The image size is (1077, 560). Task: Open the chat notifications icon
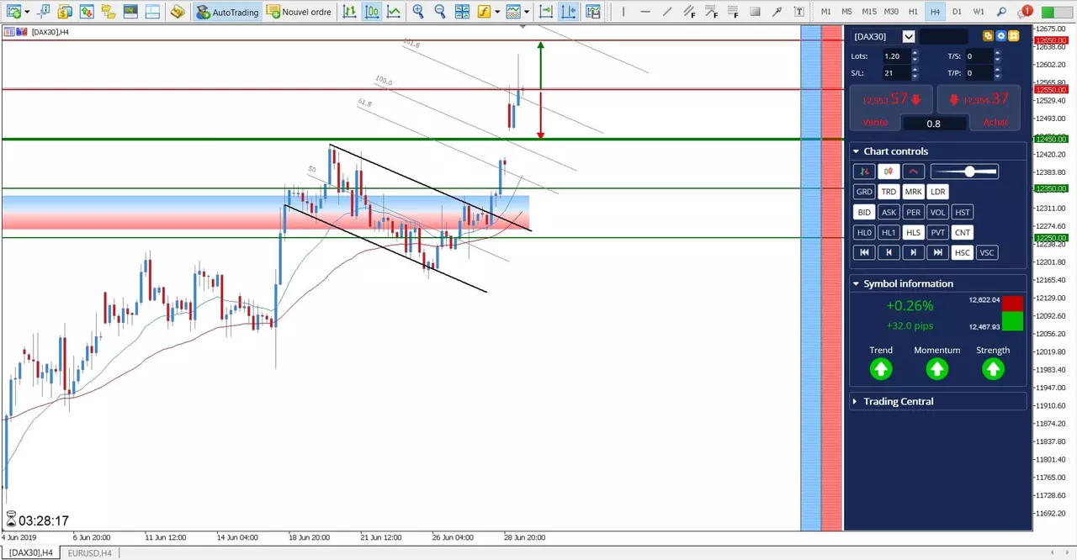pos(1025,12)
